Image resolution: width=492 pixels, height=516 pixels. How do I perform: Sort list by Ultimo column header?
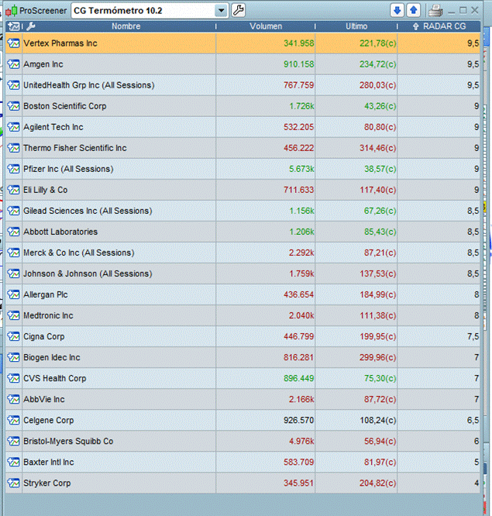coord(356,26)
